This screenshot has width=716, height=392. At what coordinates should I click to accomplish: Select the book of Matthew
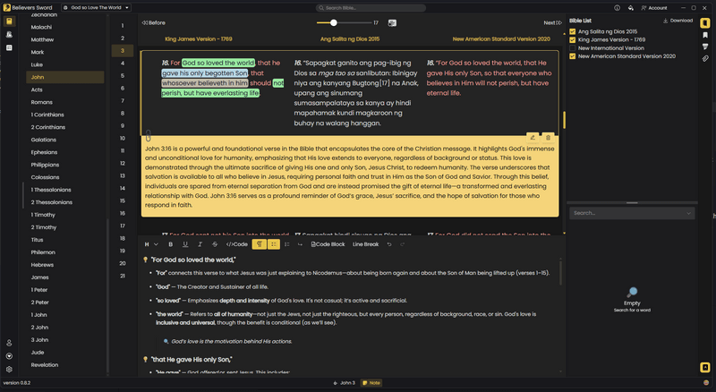click(64, 39)
